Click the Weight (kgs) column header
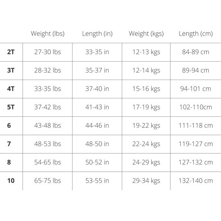 (146, 34)
